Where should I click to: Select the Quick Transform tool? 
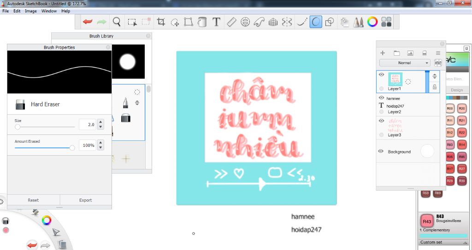(x=175, y=22)
